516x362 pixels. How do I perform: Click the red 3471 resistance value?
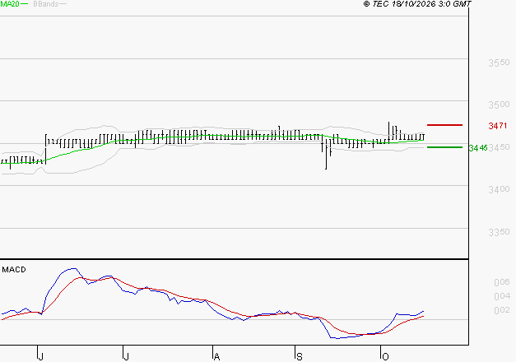click(498, 126)
